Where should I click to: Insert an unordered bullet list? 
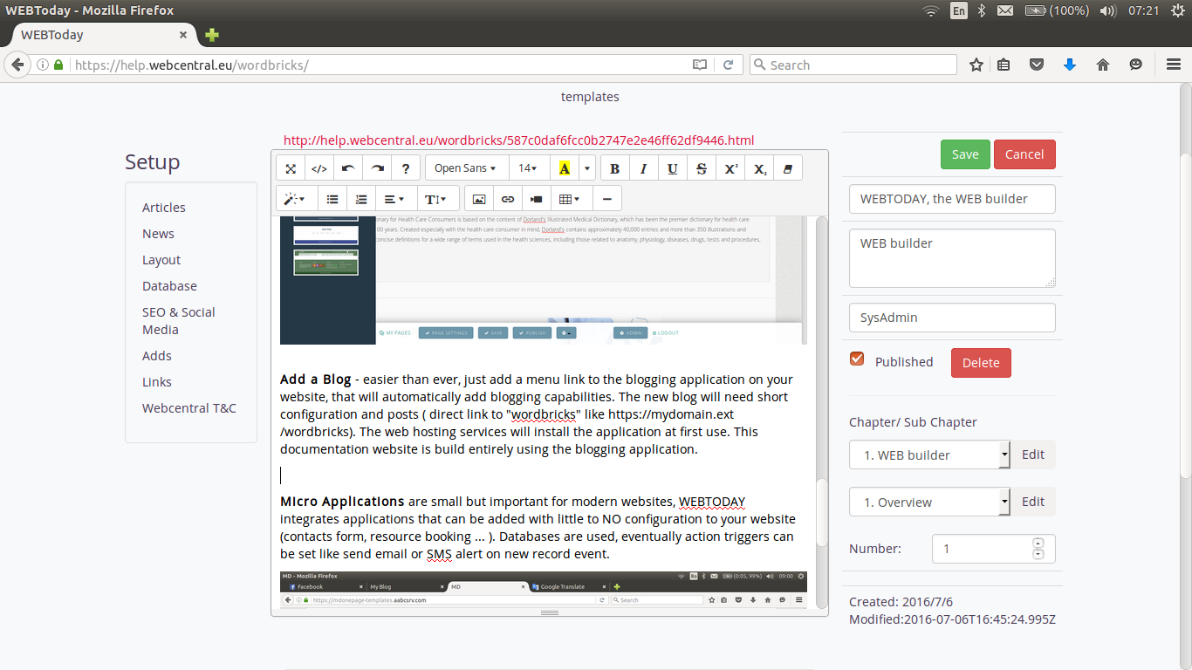coord(332,199)
